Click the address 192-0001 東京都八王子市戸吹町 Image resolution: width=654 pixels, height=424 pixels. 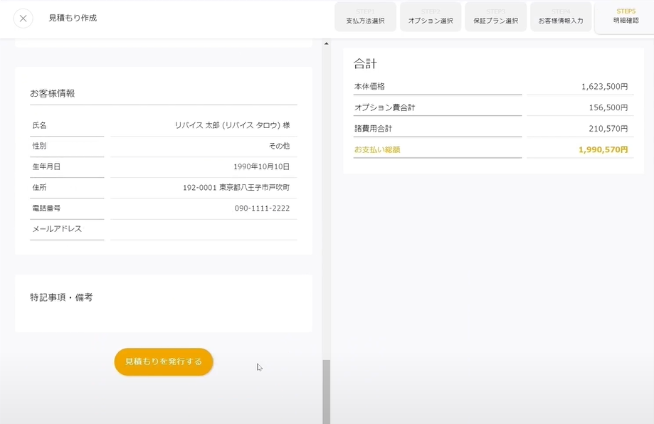236,188
